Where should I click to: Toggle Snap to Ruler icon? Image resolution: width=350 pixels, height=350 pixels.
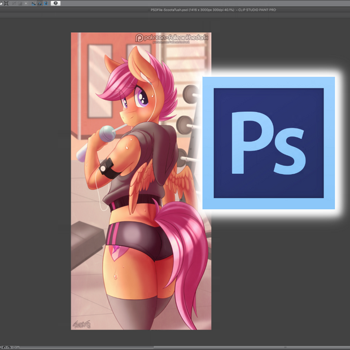coord(33,3)
